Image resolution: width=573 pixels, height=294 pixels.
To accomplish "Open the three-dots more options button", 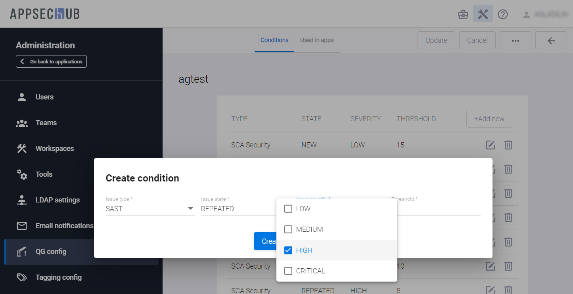I will tap(515, 40).
